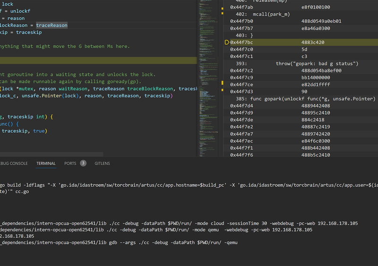
Task: Click unsafe.Pointer(lock) in editor
Action: [x=50, y=95]
